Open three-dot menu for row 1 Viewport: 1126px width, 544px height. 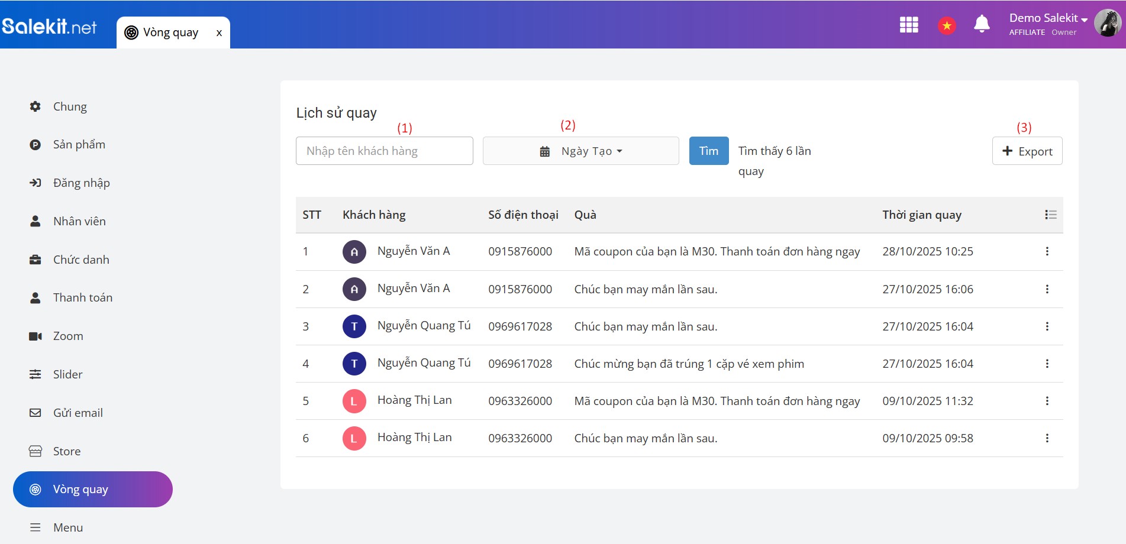coord(1047,251)
